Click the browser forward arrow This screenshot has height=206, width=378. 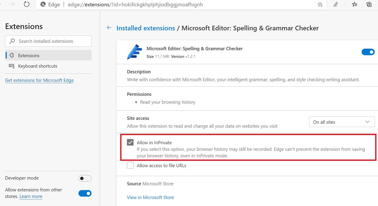12,4
